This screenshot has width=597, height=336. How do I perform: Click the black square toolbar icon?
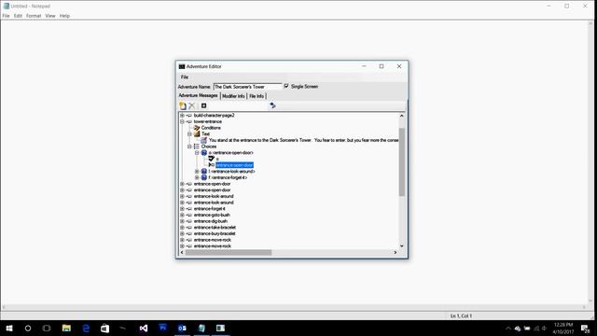203,105
